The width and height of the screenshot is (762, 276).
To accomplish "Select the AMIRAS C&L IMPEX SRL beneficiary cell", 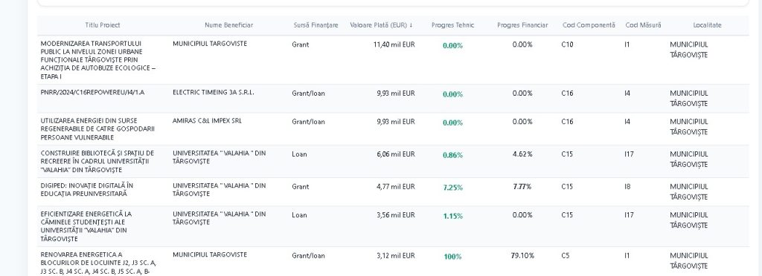I will pos(207,121).
